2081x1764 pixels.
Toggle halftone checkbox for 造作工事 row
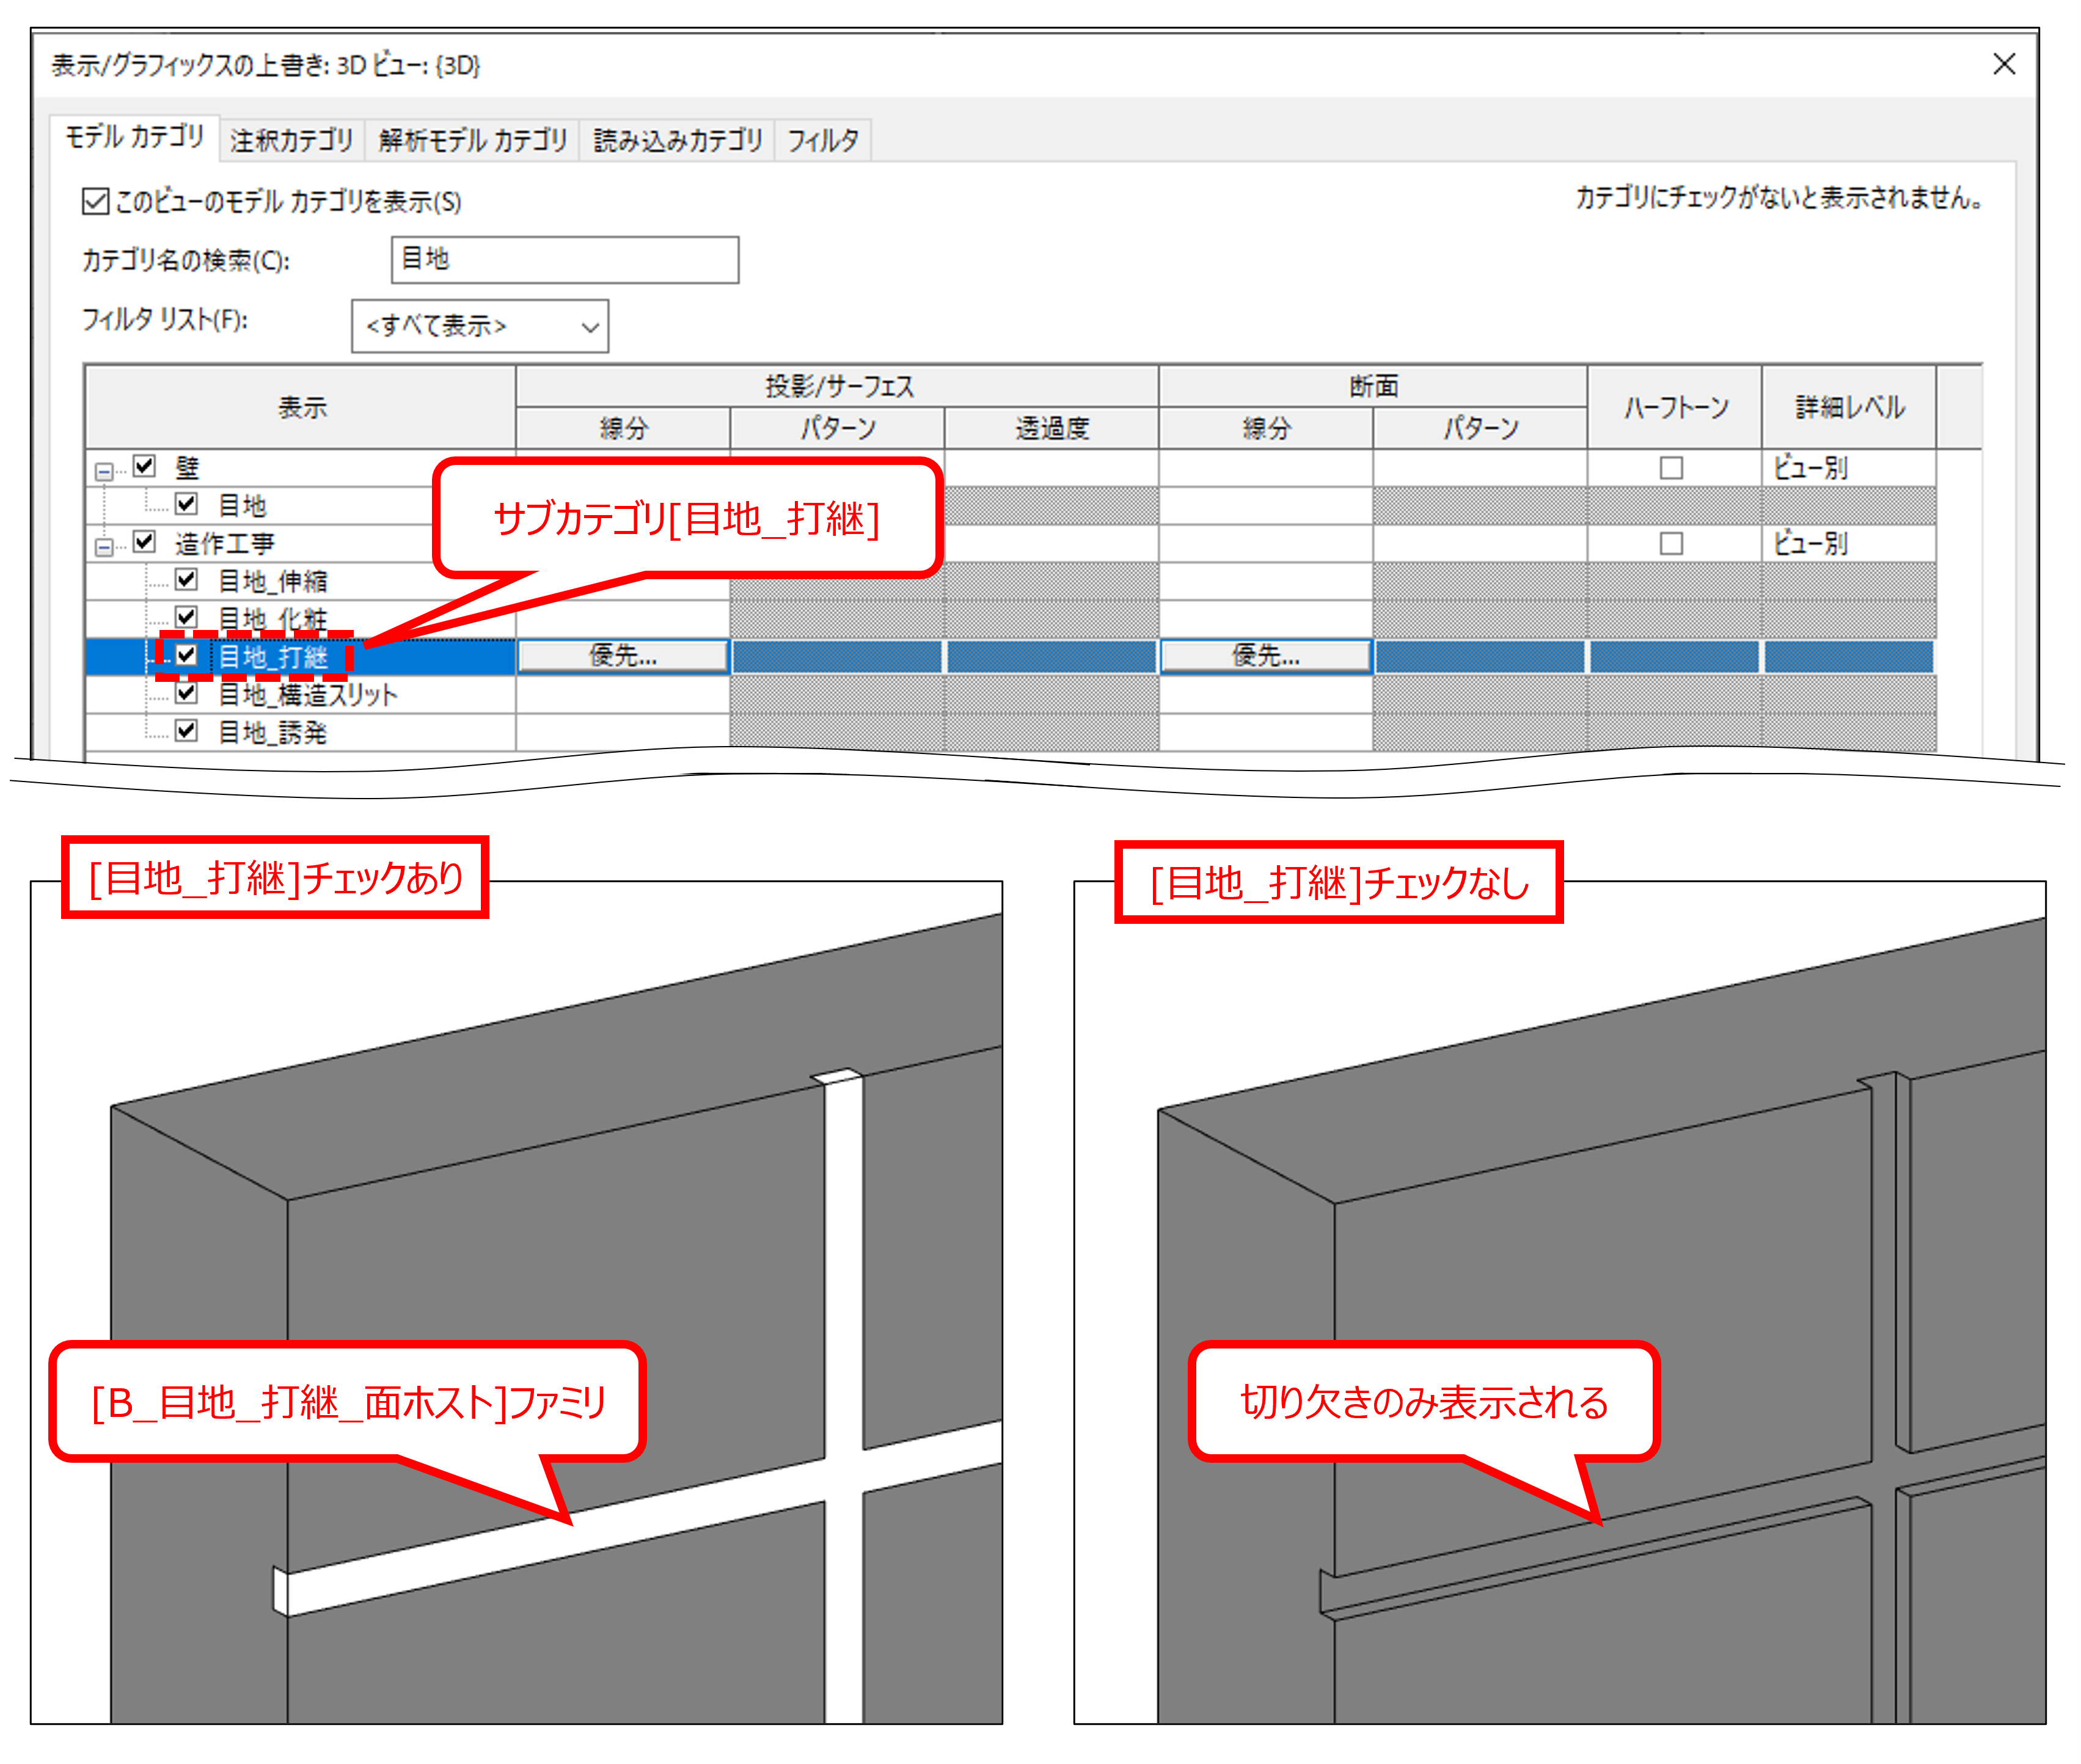(1671, 543)
